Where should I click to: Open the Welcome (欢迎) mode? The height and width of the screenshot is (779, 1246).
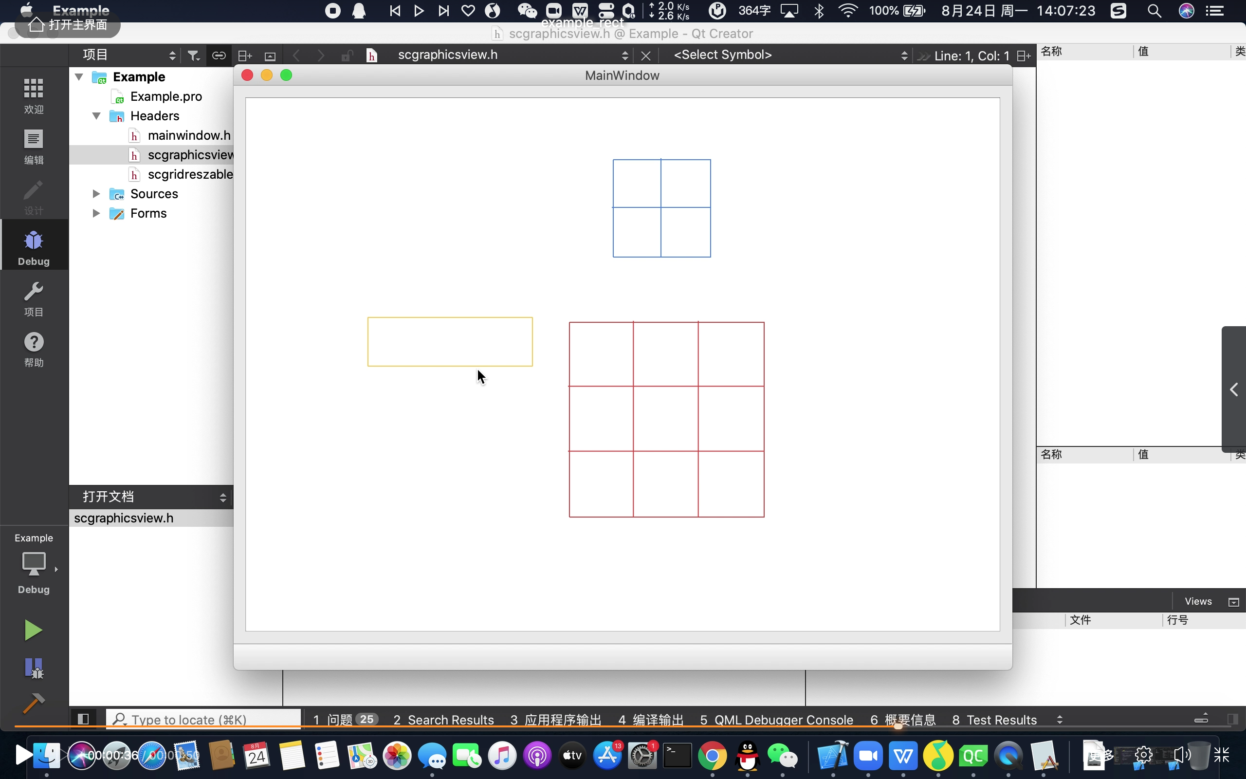[x=34, y=95]
